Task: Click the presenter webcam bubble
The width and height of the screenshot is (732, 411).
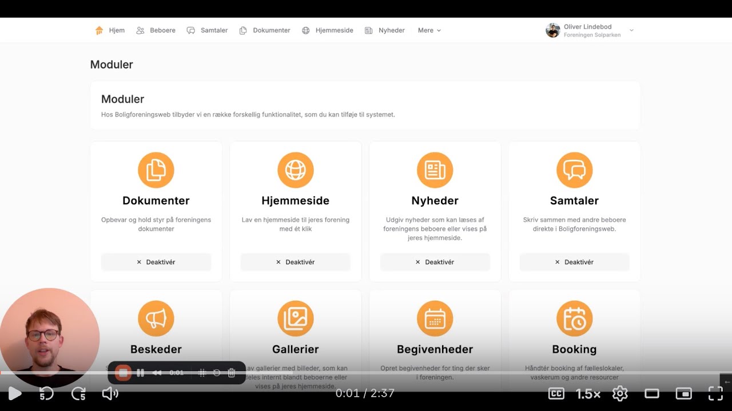Action: click(50, 338)
